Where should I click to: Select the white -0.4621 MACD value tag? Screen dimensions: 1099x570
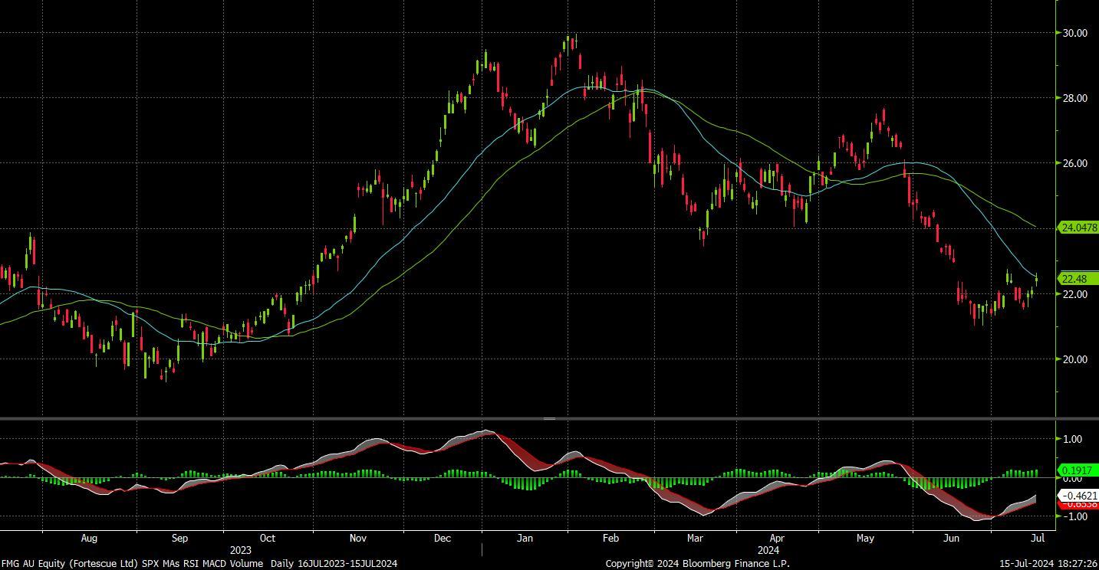(1078, 496)
